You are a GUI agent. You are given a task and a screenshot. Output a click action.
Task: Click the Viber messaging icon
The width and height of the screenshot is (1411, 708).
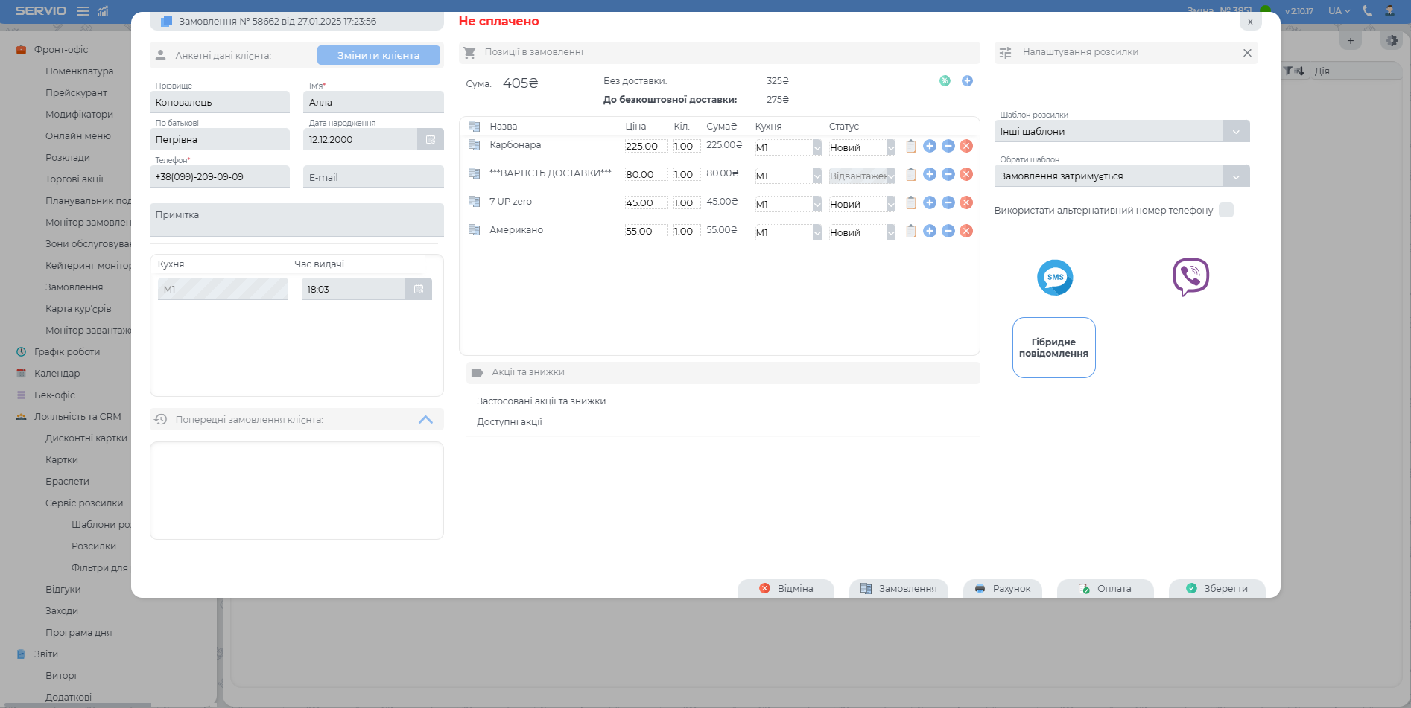coord(1190,277)
